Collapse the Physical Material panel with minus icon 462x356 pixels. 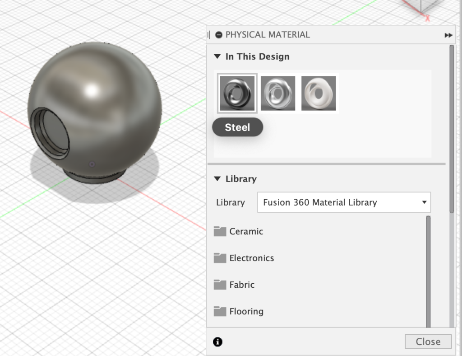(219, 35)
